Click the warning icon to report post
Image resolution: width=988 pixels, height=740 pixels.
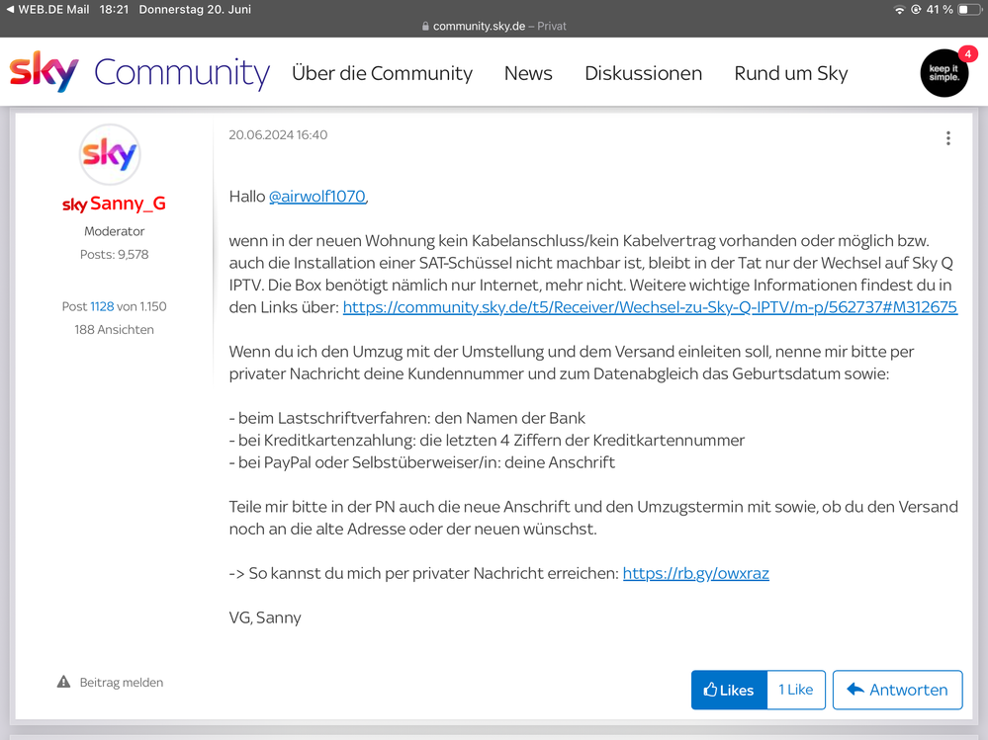click(x=64, y=682)
